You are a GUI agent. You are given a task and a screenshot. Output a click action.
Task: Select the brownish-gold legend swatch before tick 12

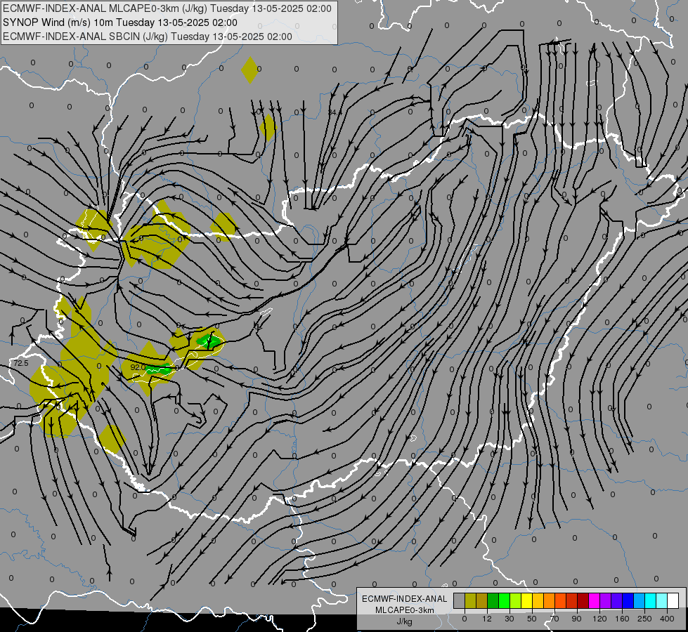482,601
